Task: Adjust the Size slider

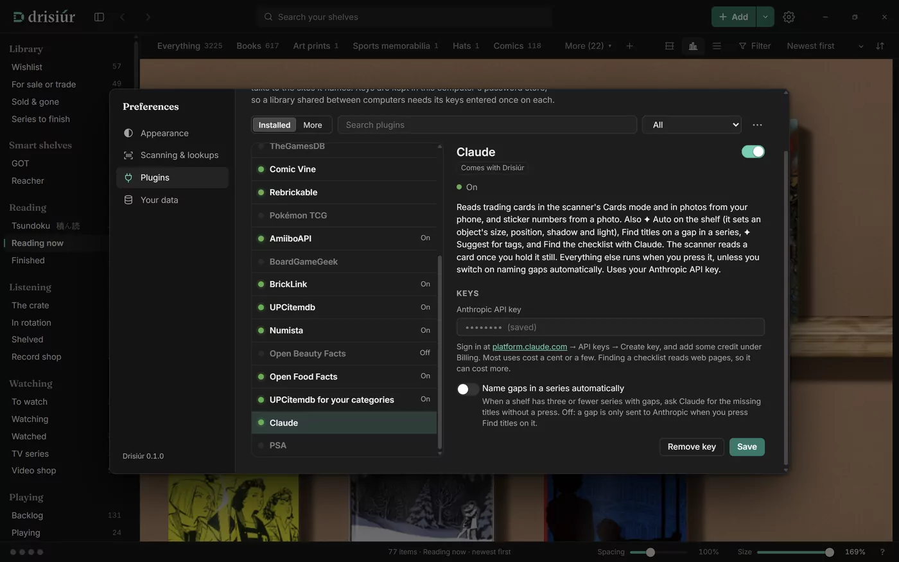Action: 795,552
